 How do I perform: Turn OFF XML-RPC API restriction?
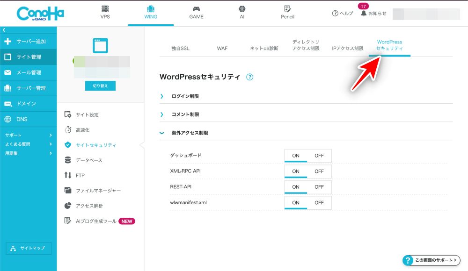pos(319,171)
